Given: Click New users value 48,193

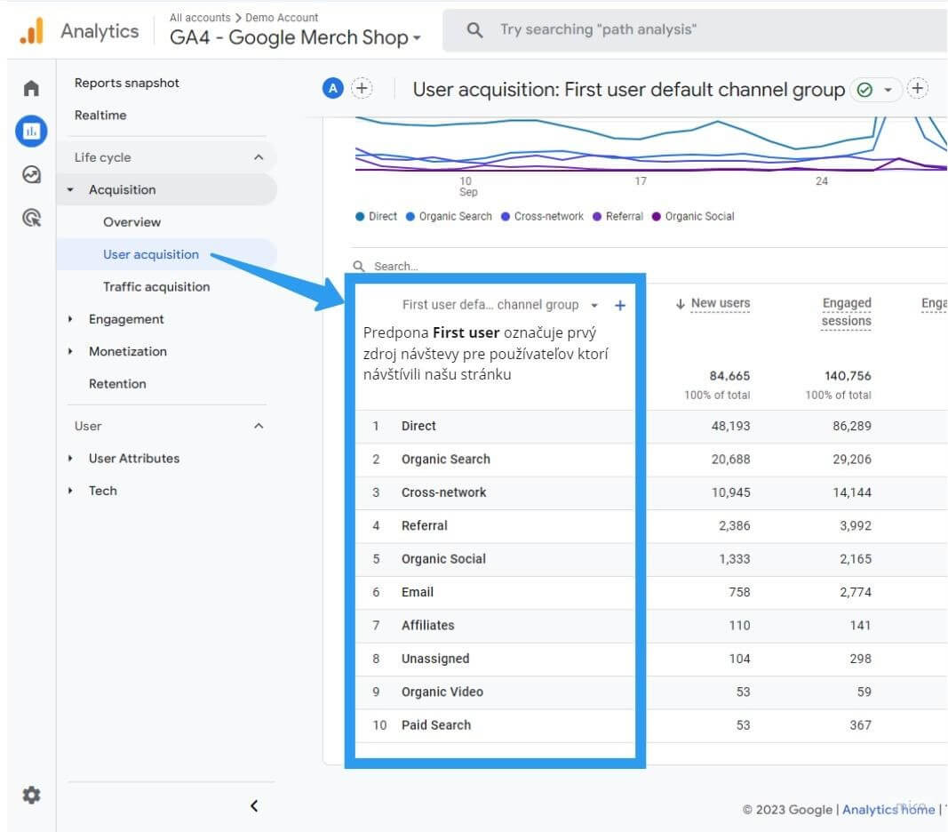Looking at the screenshot, I should pos(730,426).
